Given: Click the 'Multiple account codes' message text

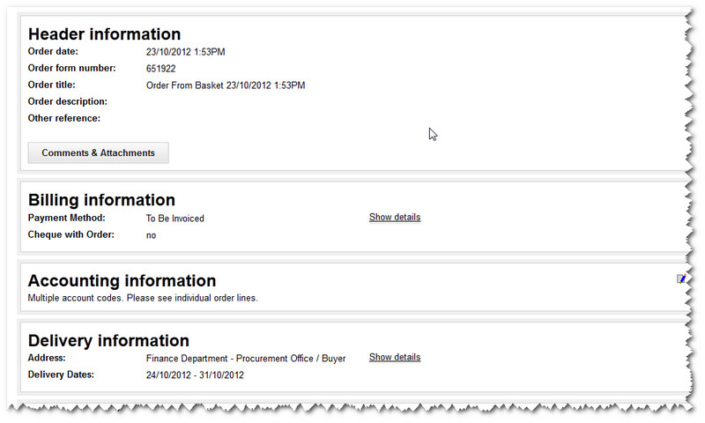Looking at the screenshot, I should pos(143,298).
